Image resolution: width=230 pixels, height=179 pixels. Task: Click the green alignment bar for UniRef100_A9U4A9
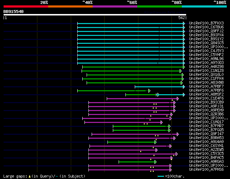pos(132,142)
